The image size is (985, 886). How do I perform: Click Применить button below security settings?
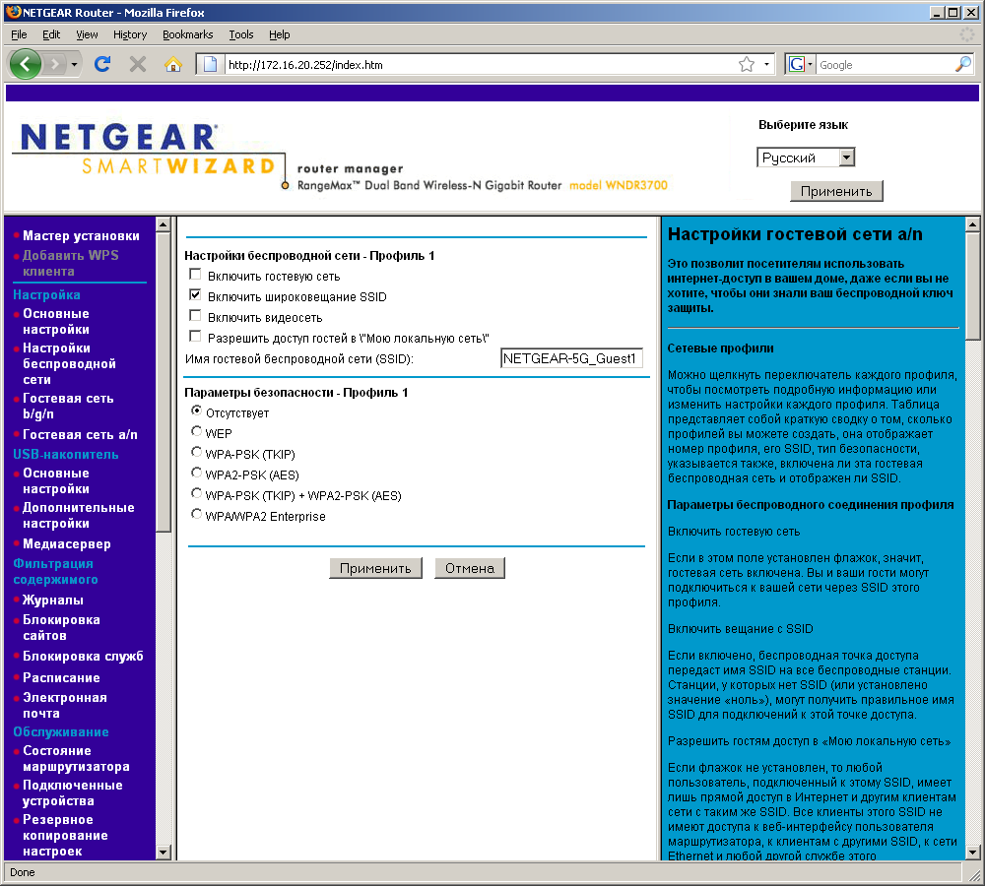[x=375, y=568]
